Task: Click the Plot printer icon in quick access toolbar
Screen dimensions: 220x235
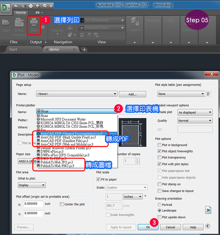Action: pos(31,6)
